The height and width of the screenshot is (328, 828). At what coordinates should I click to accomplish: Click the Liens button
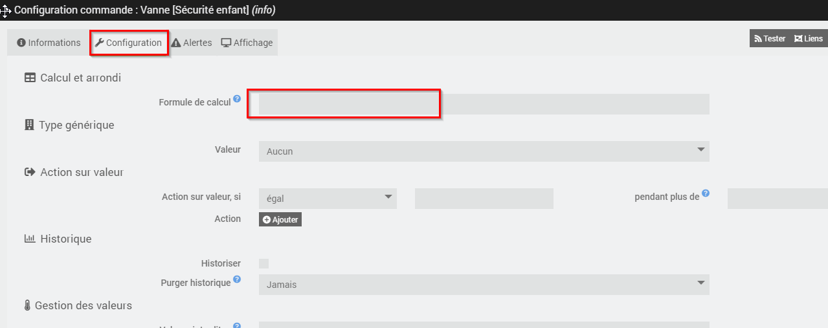809,39
